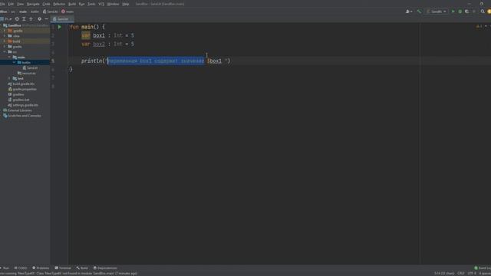The width and height of the screenshot is (491, 276).
Task: Click $box1 template in println statement
Action: coord(214,61)
